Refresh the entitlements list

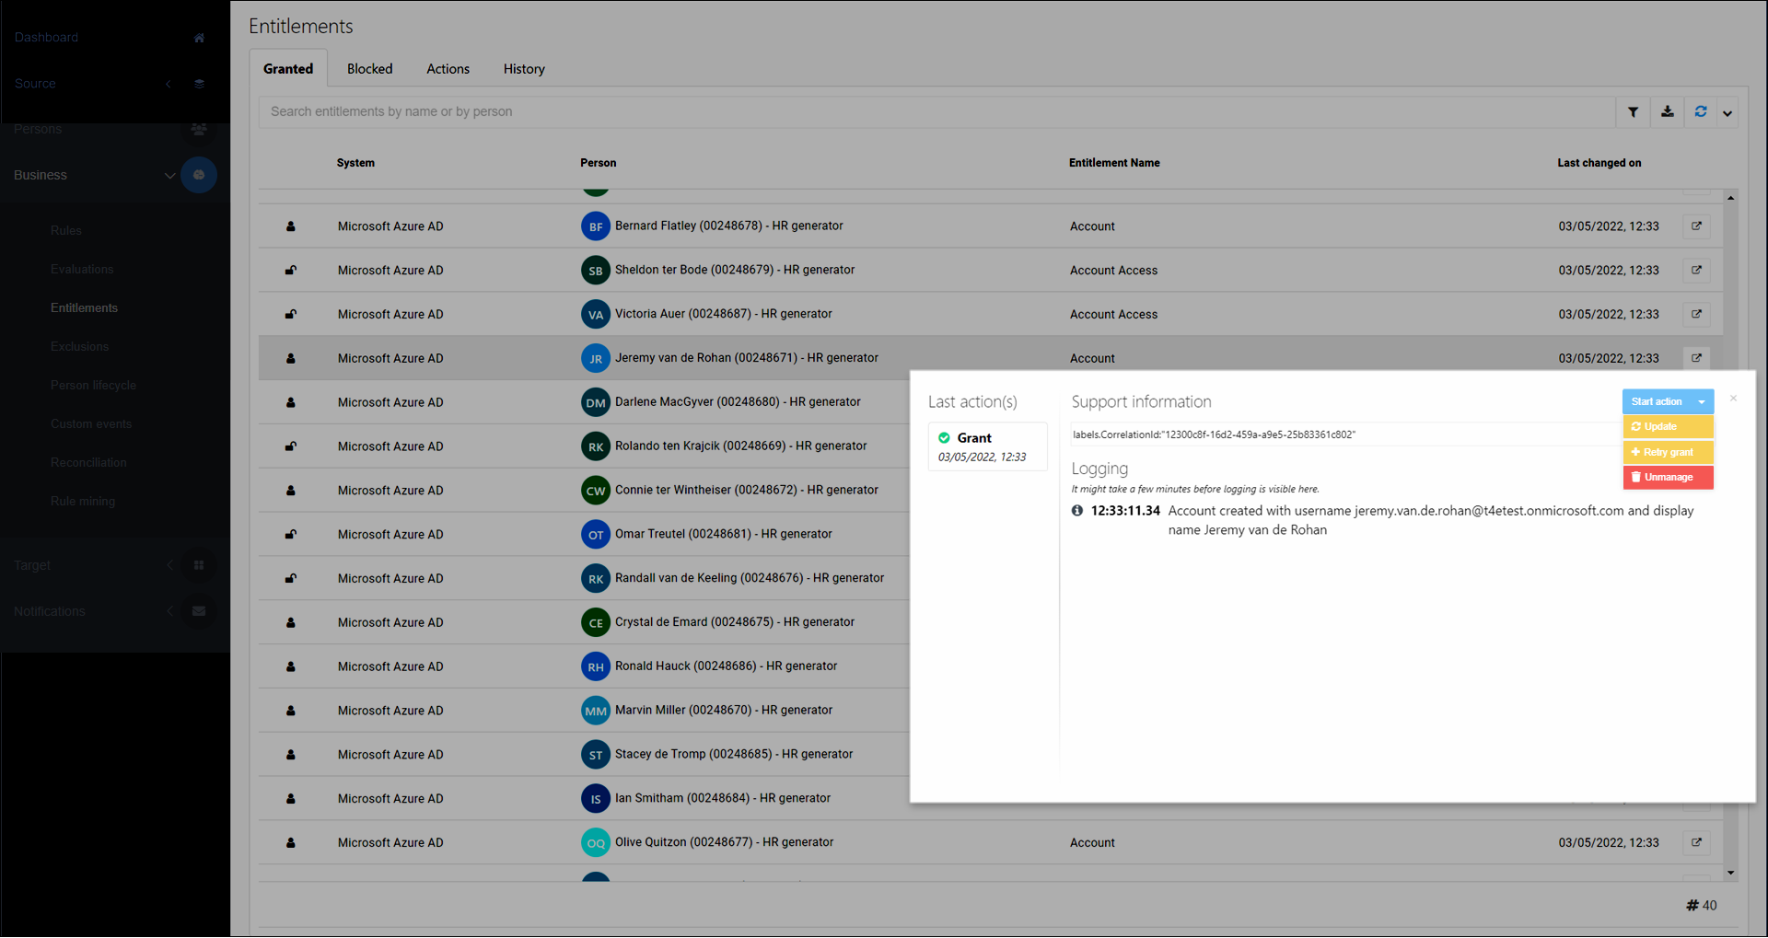pos(1700,112)
